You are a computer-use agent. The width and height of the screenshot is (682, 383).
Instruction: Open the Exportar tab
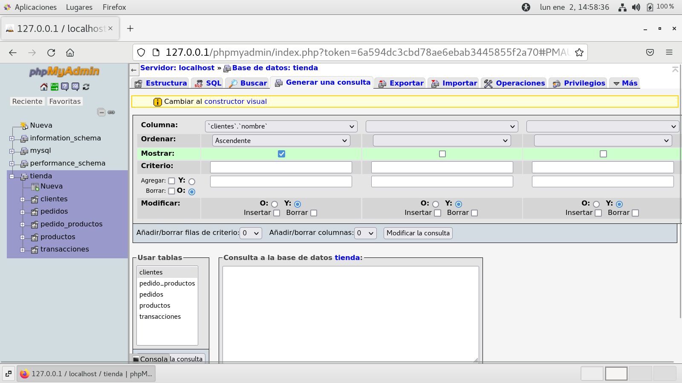pyautogui.click(x=401, y=83)
